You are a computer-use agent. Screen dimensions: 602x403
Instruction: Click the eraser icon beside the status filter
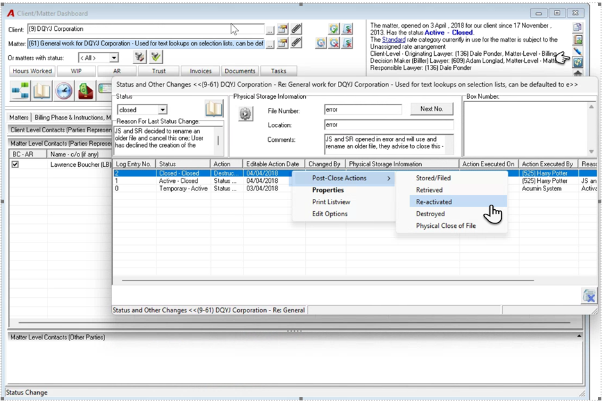[139, 57]
